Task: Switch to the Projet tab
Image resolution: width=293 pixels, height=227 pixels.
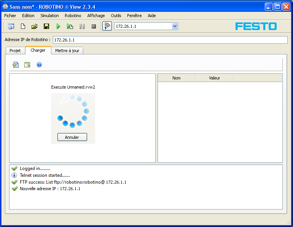Action: pyautogui.click(x=15, y=51)
